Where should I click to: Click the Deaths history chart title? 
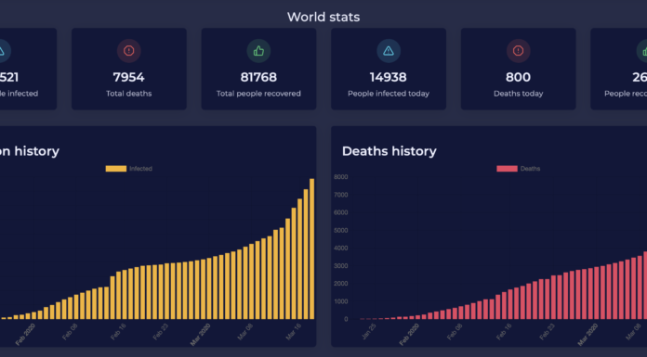390,151
